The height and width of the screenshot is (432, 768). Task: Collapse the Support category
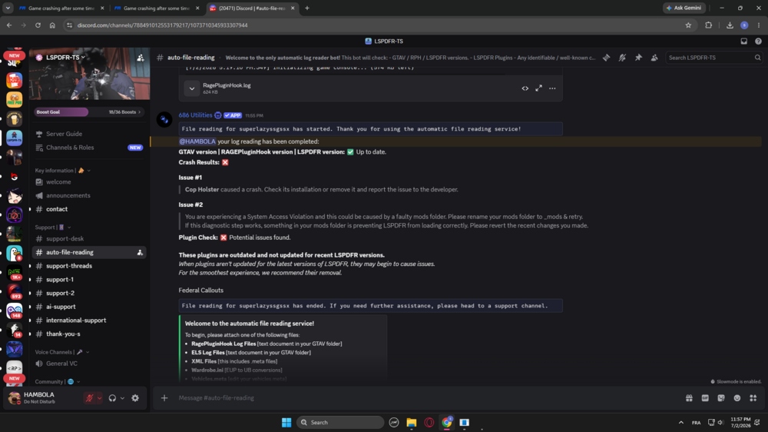(x=53, y=228)
